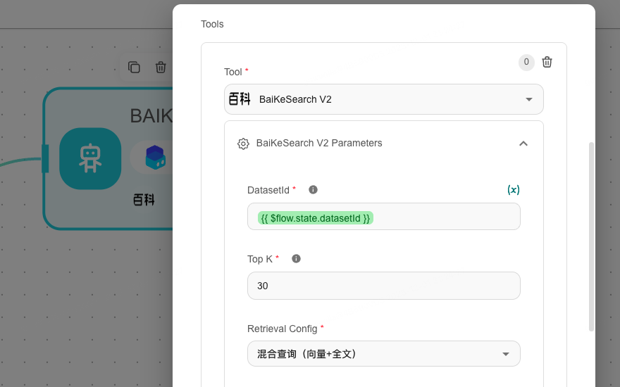Click the duplicate node icon on canvas
This screenshot has height=387, width=620.
coord(134,67)
